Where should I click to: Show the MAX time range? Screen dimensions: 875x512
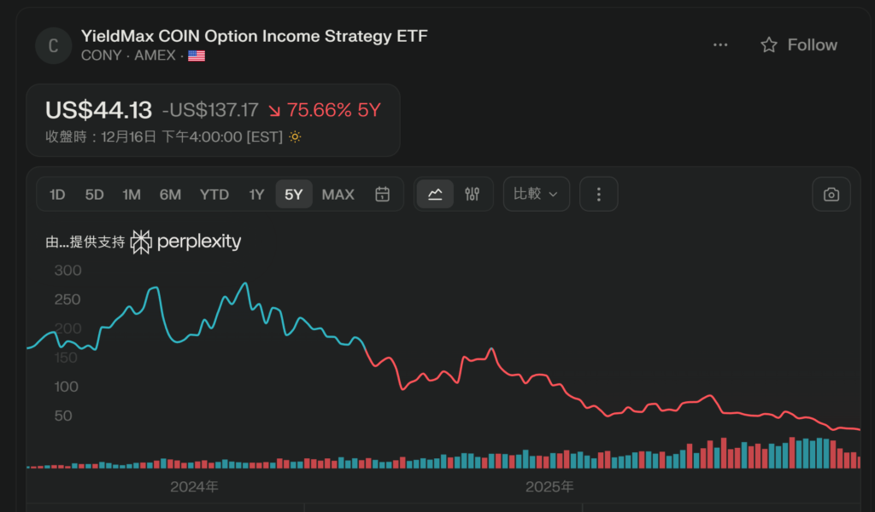click(x=338, y=195)
